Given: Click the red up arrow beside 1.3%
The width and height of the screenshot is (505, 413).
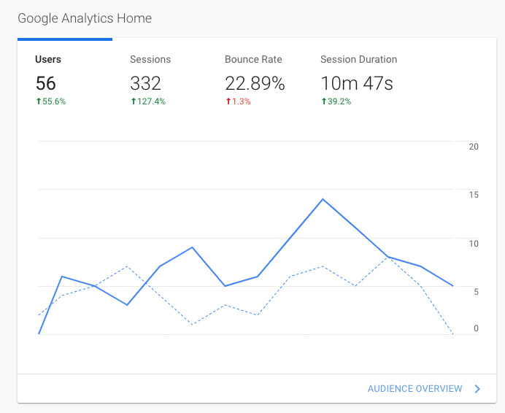Looking at the screenshot, I should [228, 101].
